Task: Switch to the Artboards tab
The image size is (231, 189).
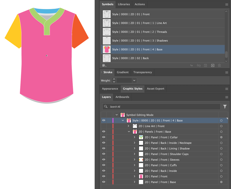Action: pyautogui.click(x=122, y=97)
